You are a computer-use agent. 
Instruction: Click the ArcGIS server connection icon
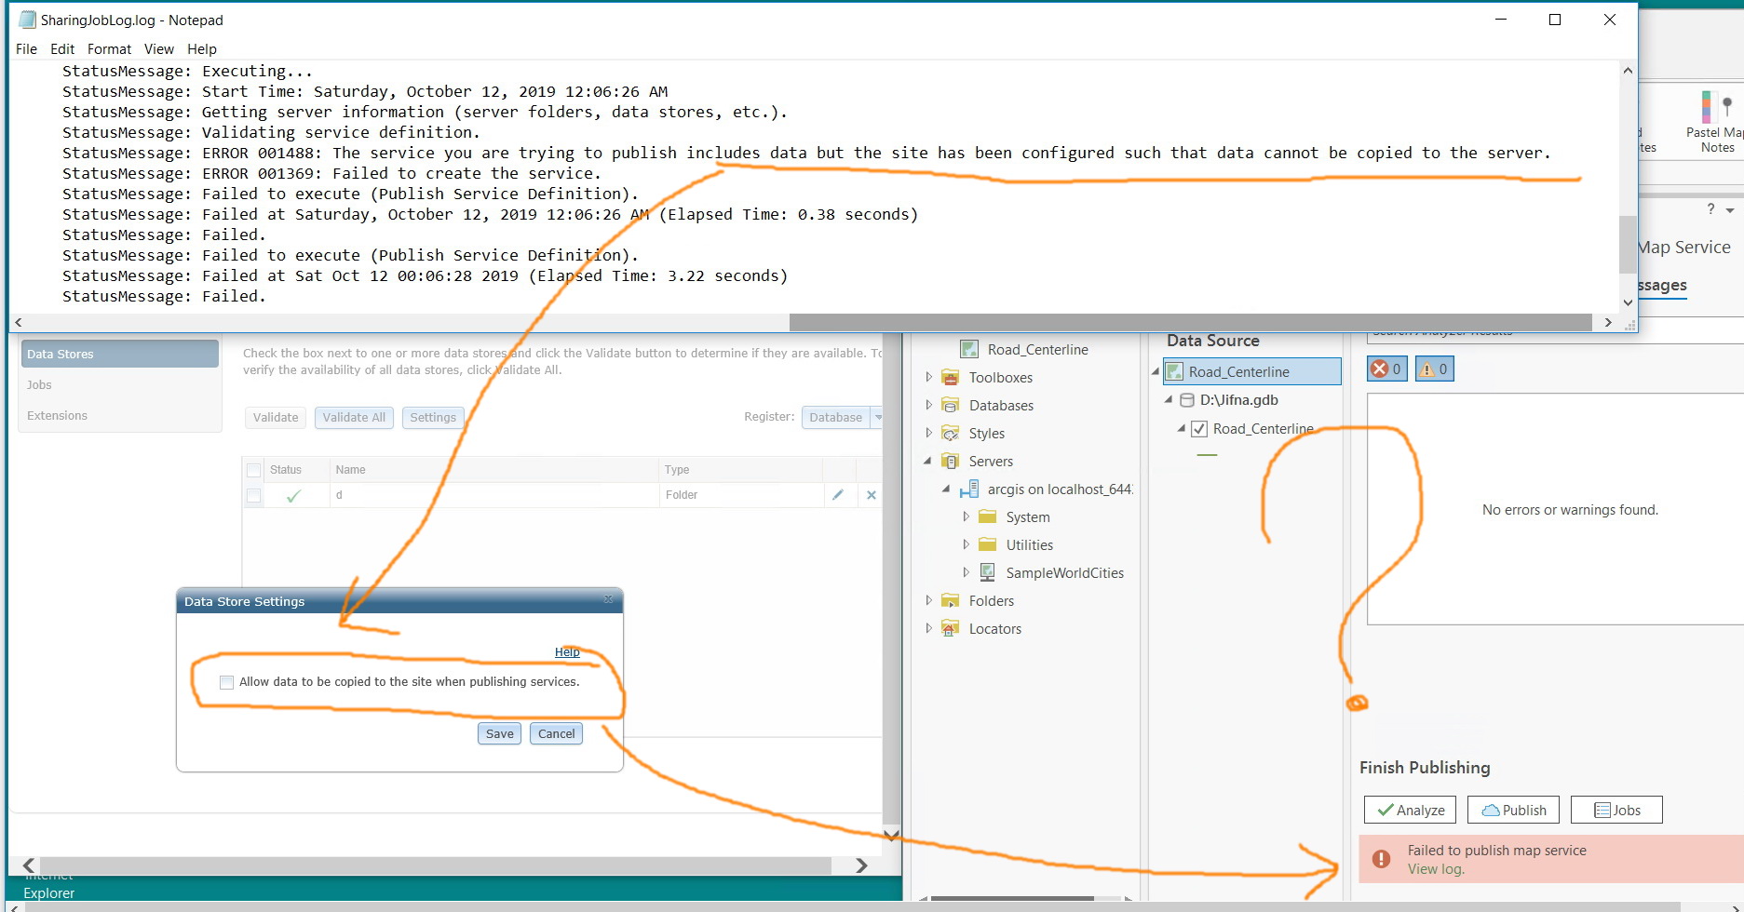(969, 489)
